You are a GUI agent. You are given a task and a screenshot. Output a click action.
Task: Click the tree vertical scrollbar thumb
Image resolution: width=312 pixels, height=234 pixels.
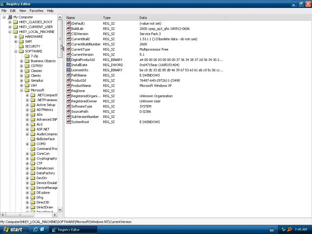coord(60,39)
